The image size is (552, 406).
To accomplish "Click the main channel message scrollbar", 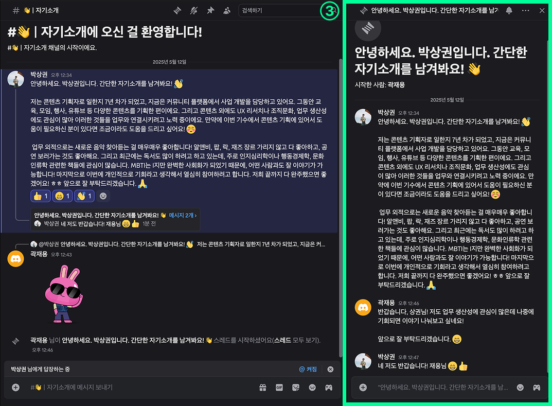I will pos(341,208).
